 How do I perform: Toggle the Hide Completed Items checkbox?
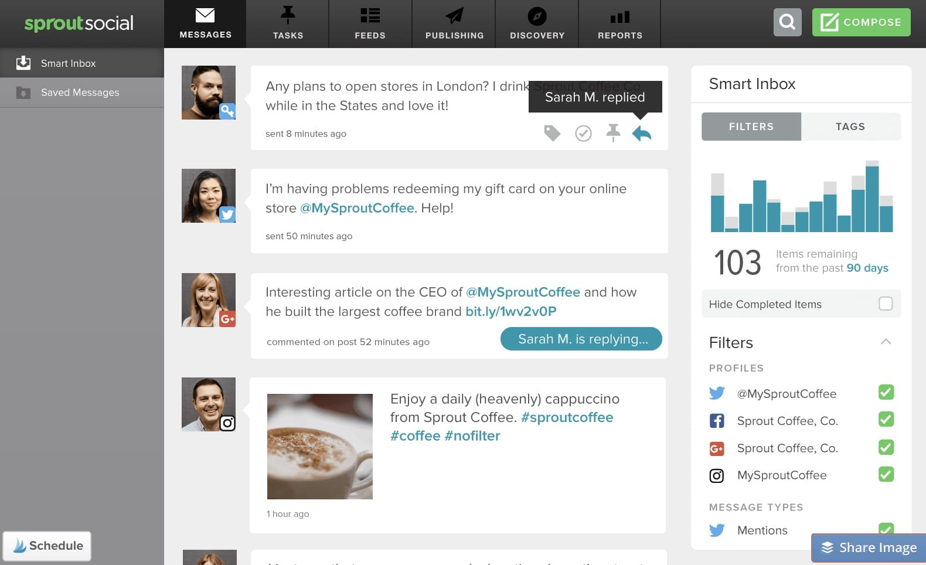(x=886, y=304)
